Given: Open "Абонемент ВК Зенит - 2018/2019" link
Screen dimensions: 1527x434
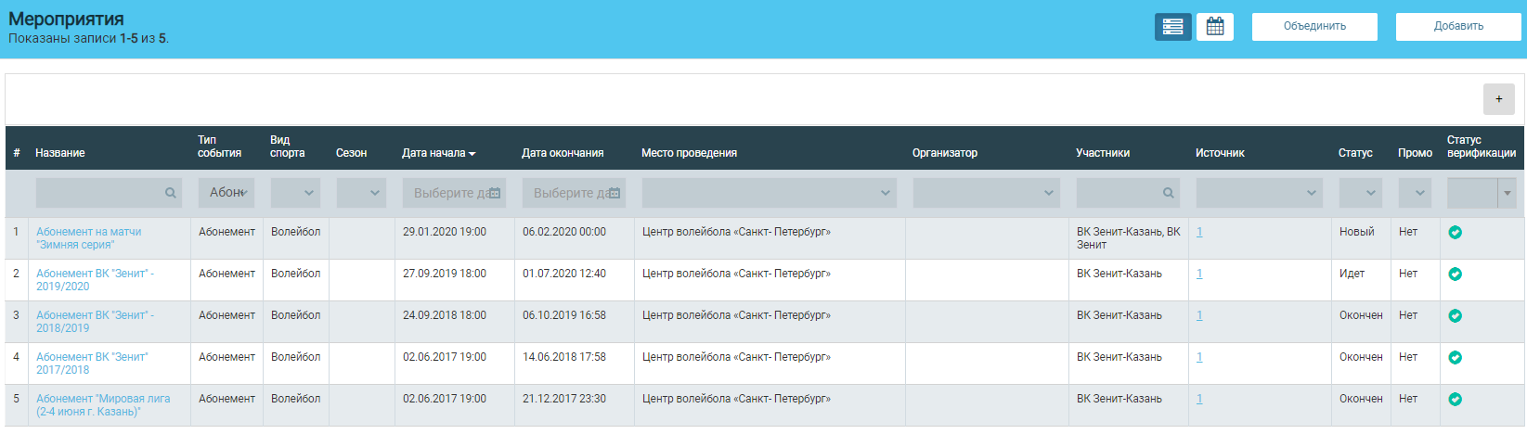Looking at the screenshot, I should (x=95, y=322).
